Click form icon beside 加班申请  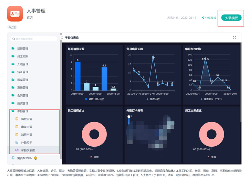click(17, 134)
